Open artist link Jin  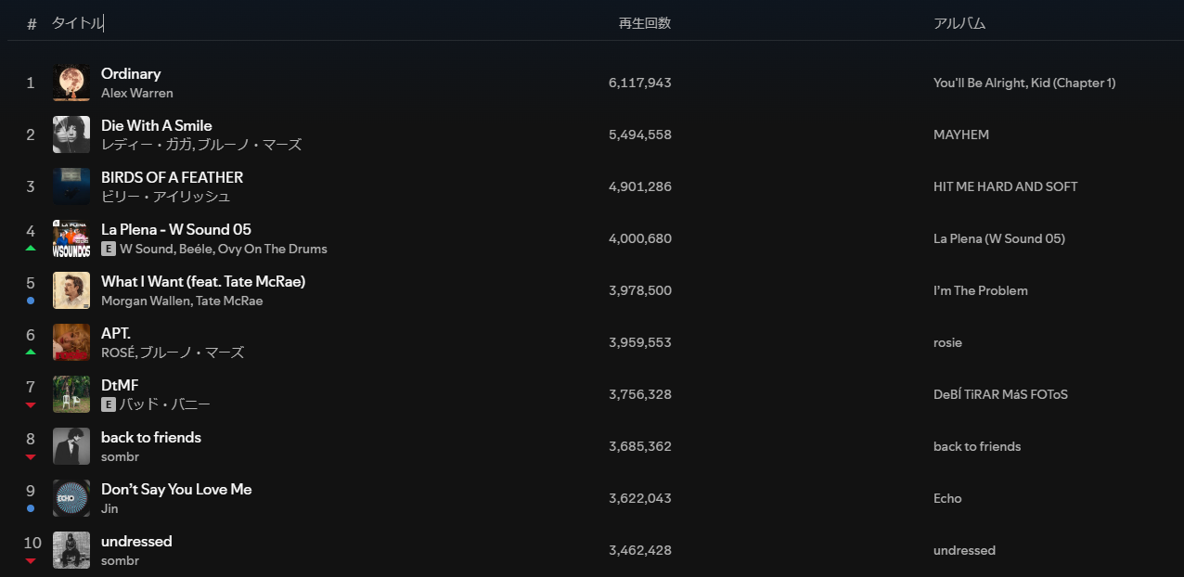tap(109, 508)
